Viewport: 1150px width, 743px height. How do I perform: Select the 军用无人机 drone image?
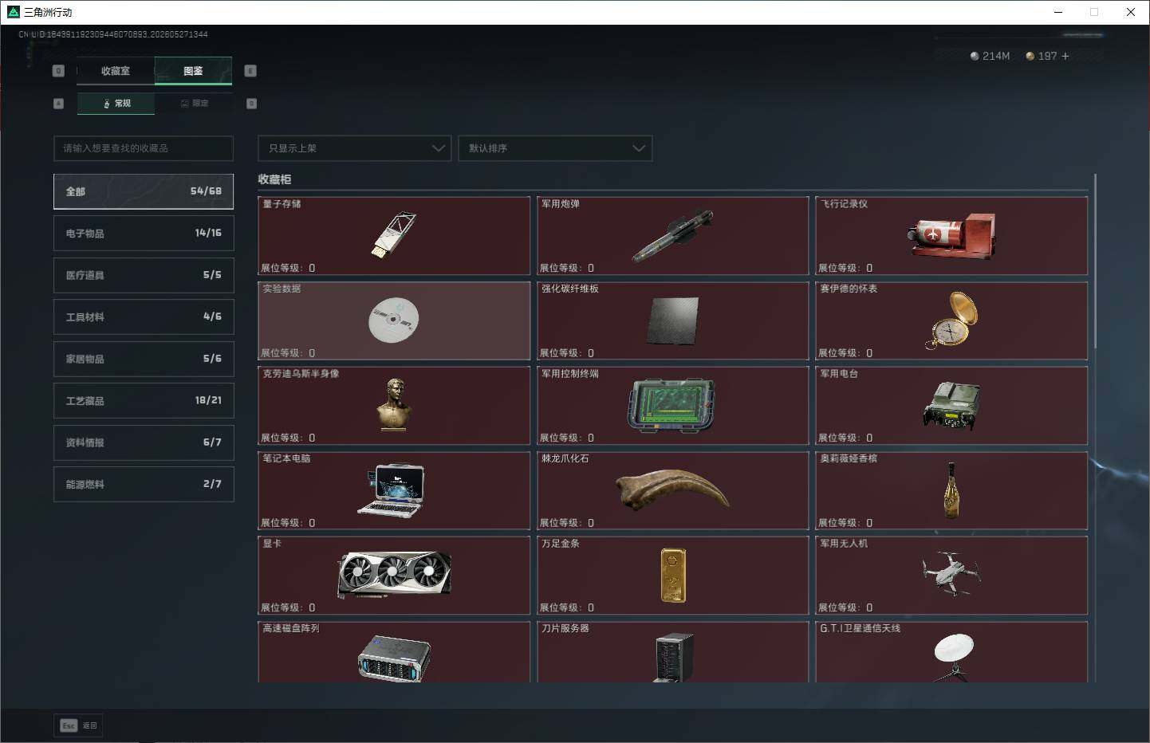coord(951,573)
